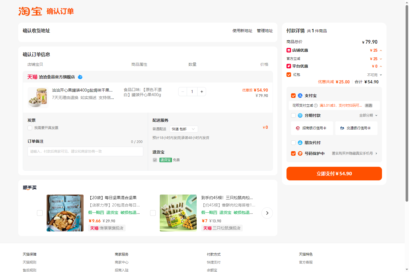Toggle the 支付宝 payment checkbox
This screenshot has width=409, height=272.
click(x=293, y=96)
